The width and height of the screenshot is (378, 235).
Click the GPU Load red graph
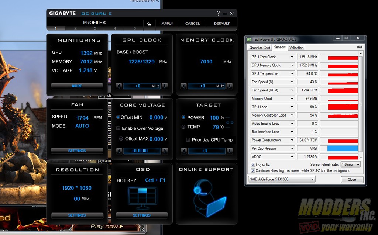pyautogui.click(x=343, y=107)
